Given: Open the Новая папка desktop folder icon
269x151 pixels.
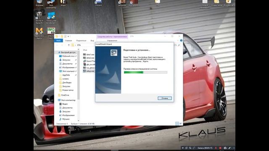Looking at the screenshot, I should point(217,3).
